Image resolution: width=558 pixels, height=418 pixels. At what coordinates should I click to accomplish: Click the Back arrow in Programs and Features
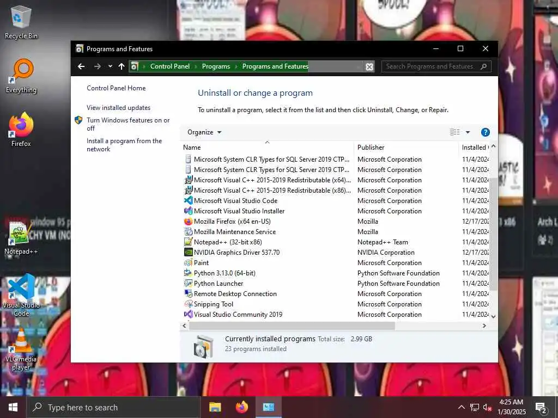click(x=81, y=66)
